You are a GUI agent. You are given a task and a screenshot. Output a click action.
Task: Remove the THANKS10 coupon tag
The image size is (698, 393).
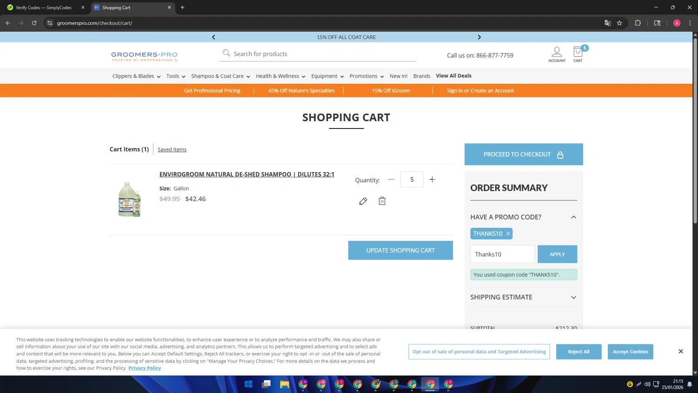tap(508, 234)
